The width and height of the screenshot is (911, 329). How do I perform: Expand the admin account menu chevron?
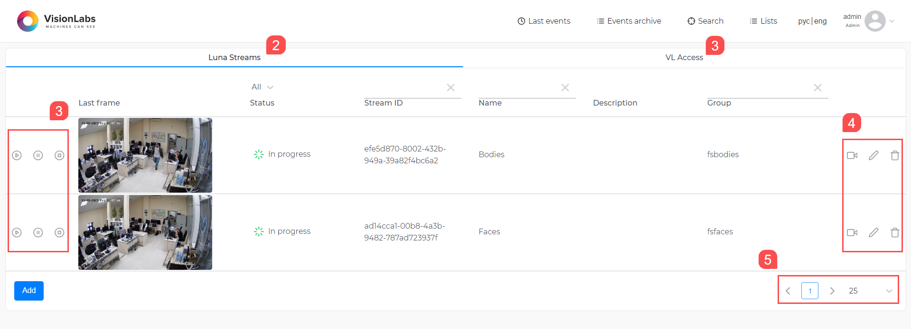point(892,21)
